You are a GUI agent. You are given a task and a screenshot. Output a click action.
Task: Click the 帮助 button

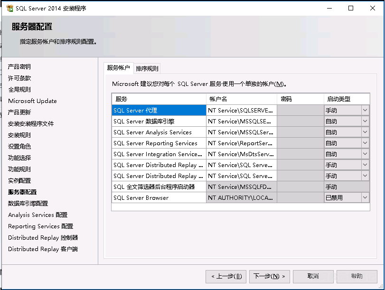pos(357,276)
